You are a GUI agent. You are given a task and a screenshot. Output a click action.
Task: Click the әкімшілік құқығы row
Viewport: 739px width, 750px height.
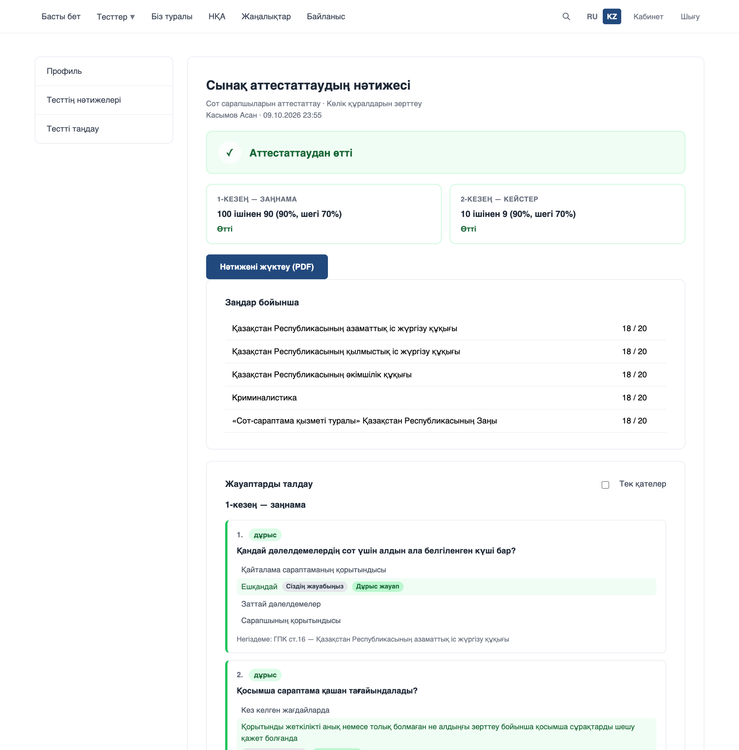(445, 375)
